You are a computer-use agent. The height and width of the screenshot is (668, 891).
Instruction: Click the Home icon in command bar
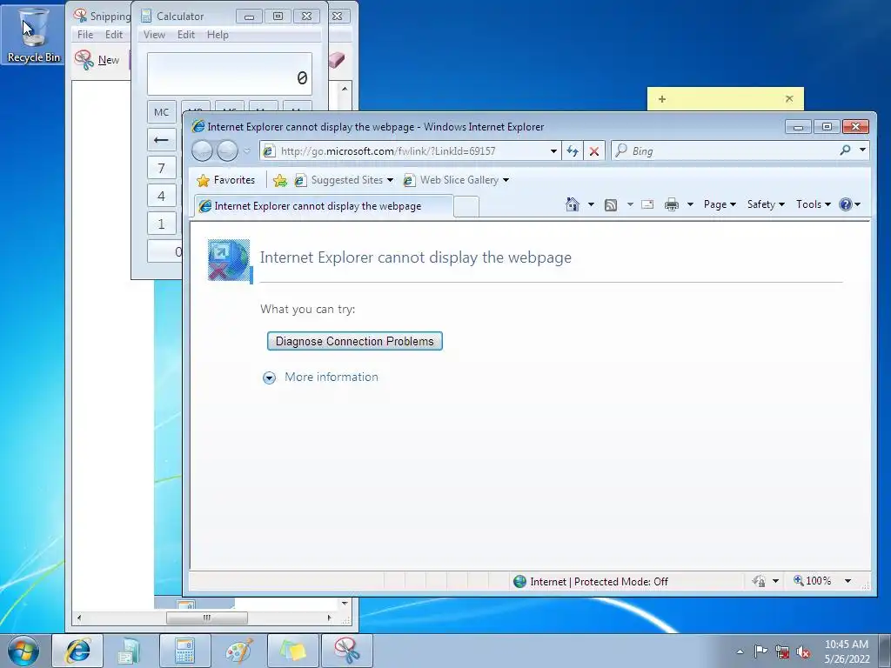[573, 204]
